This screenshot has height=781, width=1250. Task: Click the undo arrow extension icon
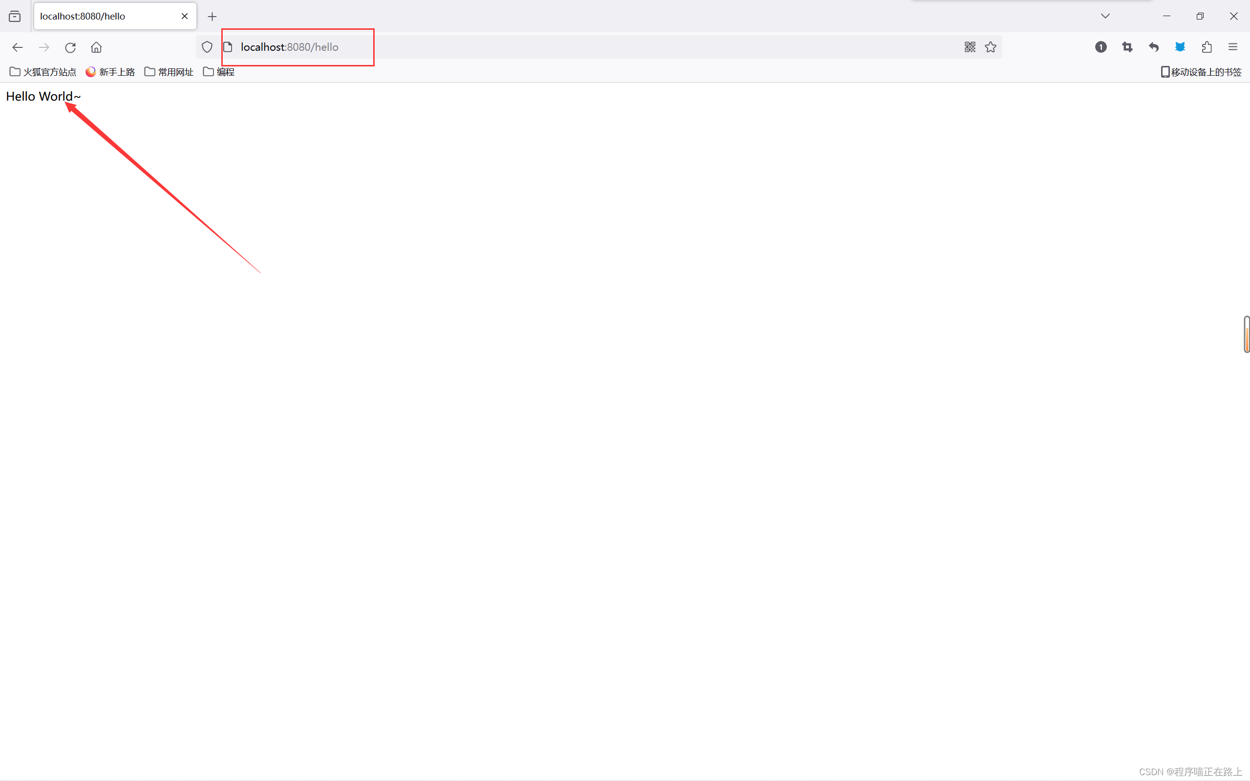click(1153, 47)
